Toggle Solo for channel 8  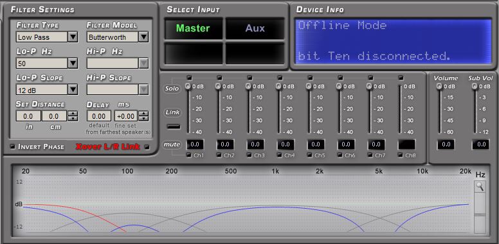(401, 78)
